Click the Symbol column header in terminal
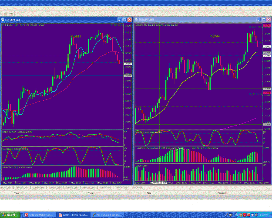Image resolution: width=272 pixels, height=218 pixels. point(222,193)
